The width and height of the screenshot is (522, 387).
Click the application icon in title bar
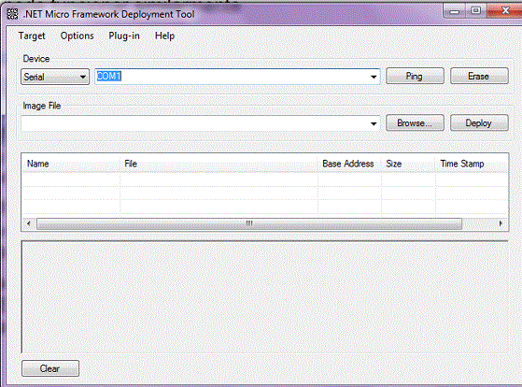click(x=13, y=14)
